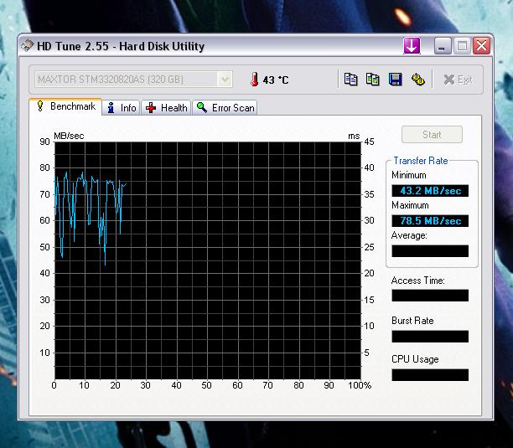Open the Health tab
The width and height of the screenshot is (513, 448).
166,107
